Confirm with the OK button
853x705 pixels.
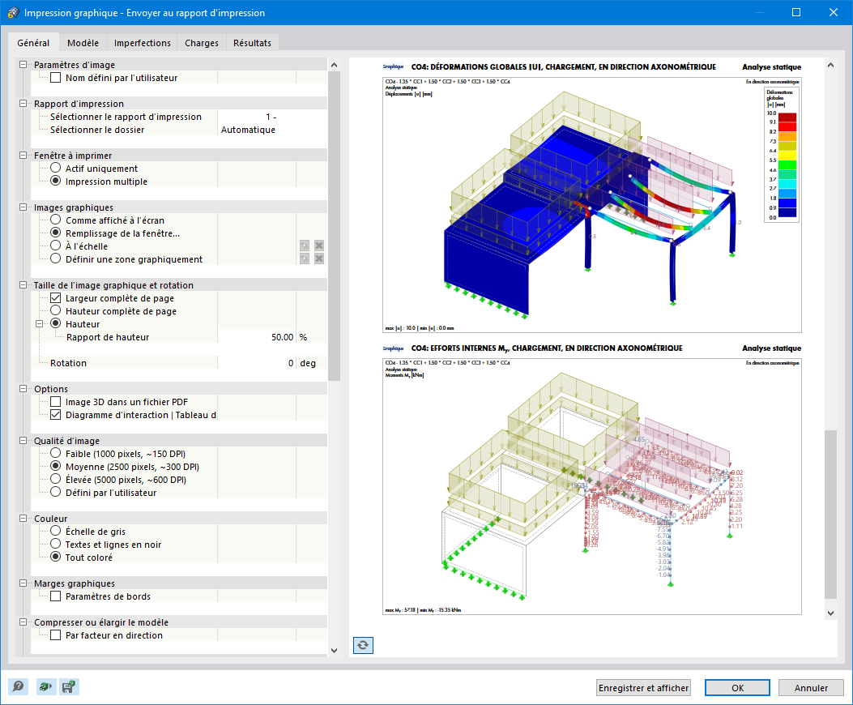point(737,688)
